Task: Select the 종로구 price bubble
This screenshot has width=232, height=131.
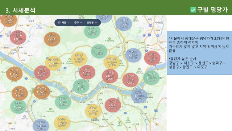Action: point(79,59)
